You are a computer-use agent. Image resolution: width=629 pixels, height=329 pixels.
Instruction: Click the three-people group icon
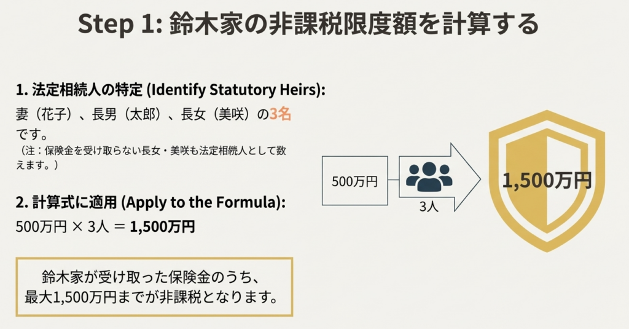click(429, 177)
